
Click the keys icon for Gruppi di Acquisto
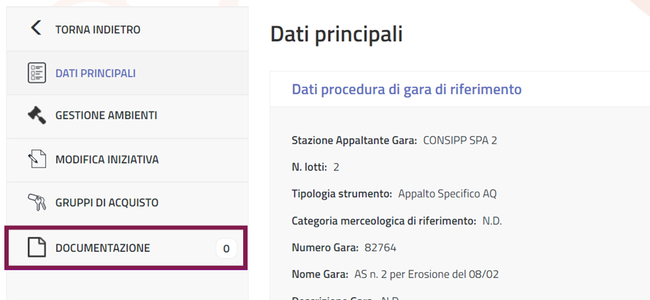(x=37, y=202)
